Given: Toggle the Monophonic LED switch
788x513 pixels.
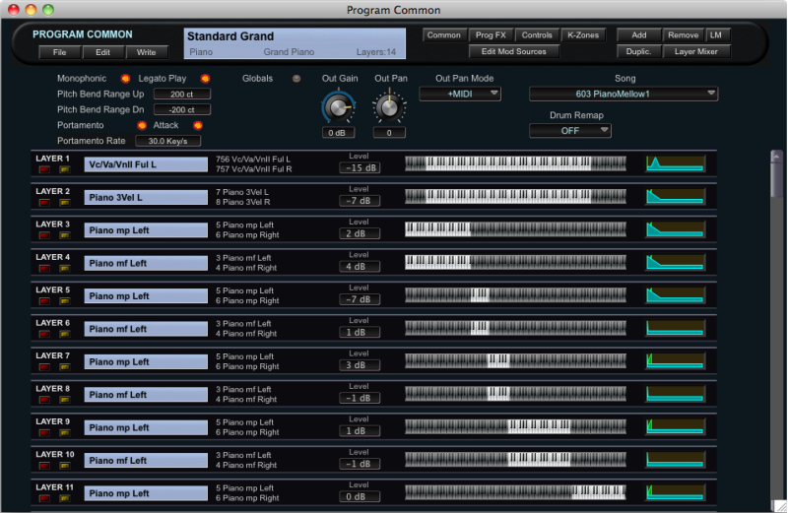Looking at the screenshot, I should [125, 78].
